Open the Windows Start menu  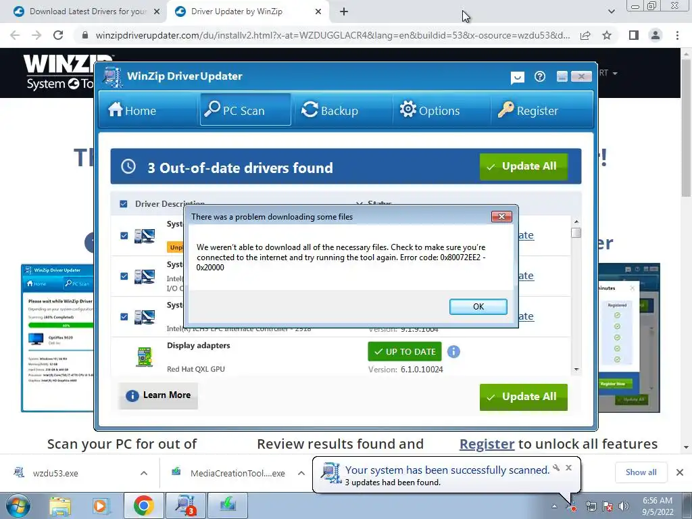[x=18, y=505]
